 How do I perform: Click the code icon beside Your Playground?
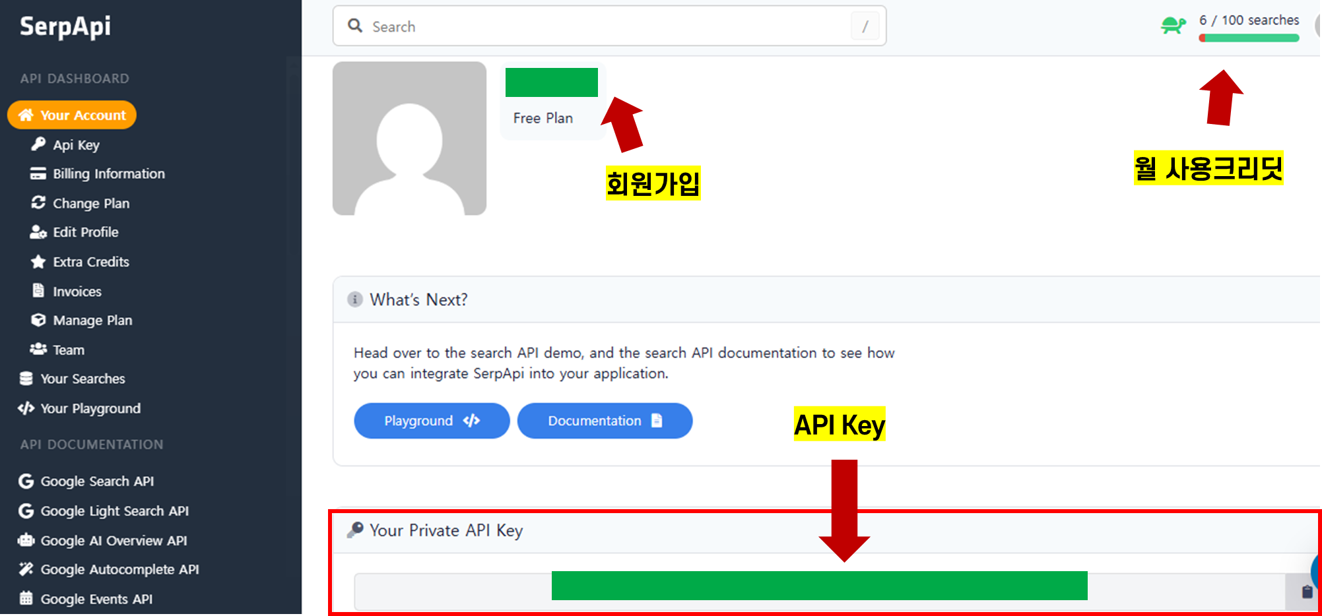coord(26,408)
